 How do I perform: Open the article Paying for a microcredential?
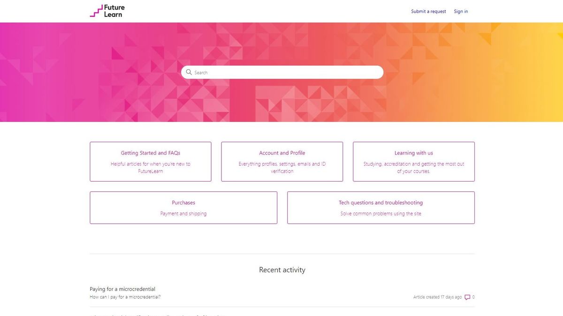pyautogui.click(x=122, y=289)
